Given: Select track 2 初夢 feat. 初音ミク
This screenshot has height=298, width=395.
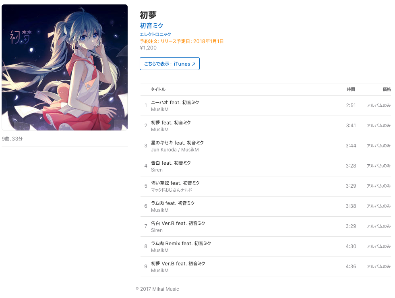Looking at the screenshot, I should (265, 126).
